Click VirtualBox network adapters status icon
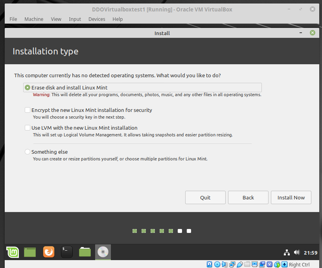 [232, 264]
